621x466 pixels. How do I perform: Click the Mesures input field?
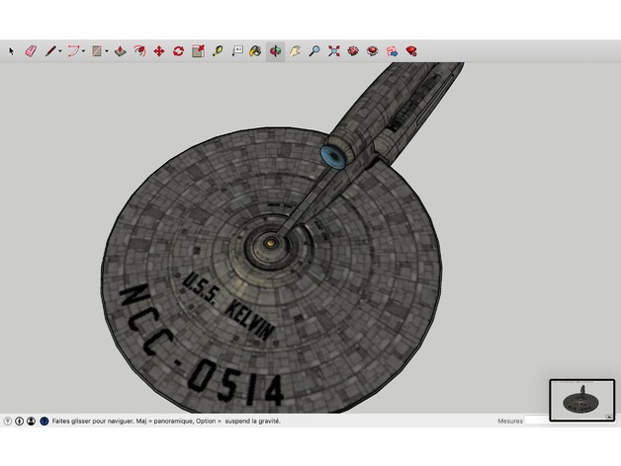point(536,421)
